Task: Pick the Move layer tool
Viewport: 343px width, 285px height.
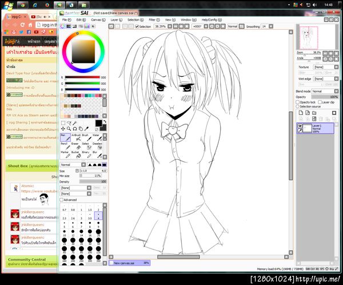Action: [x=63, y=129]
